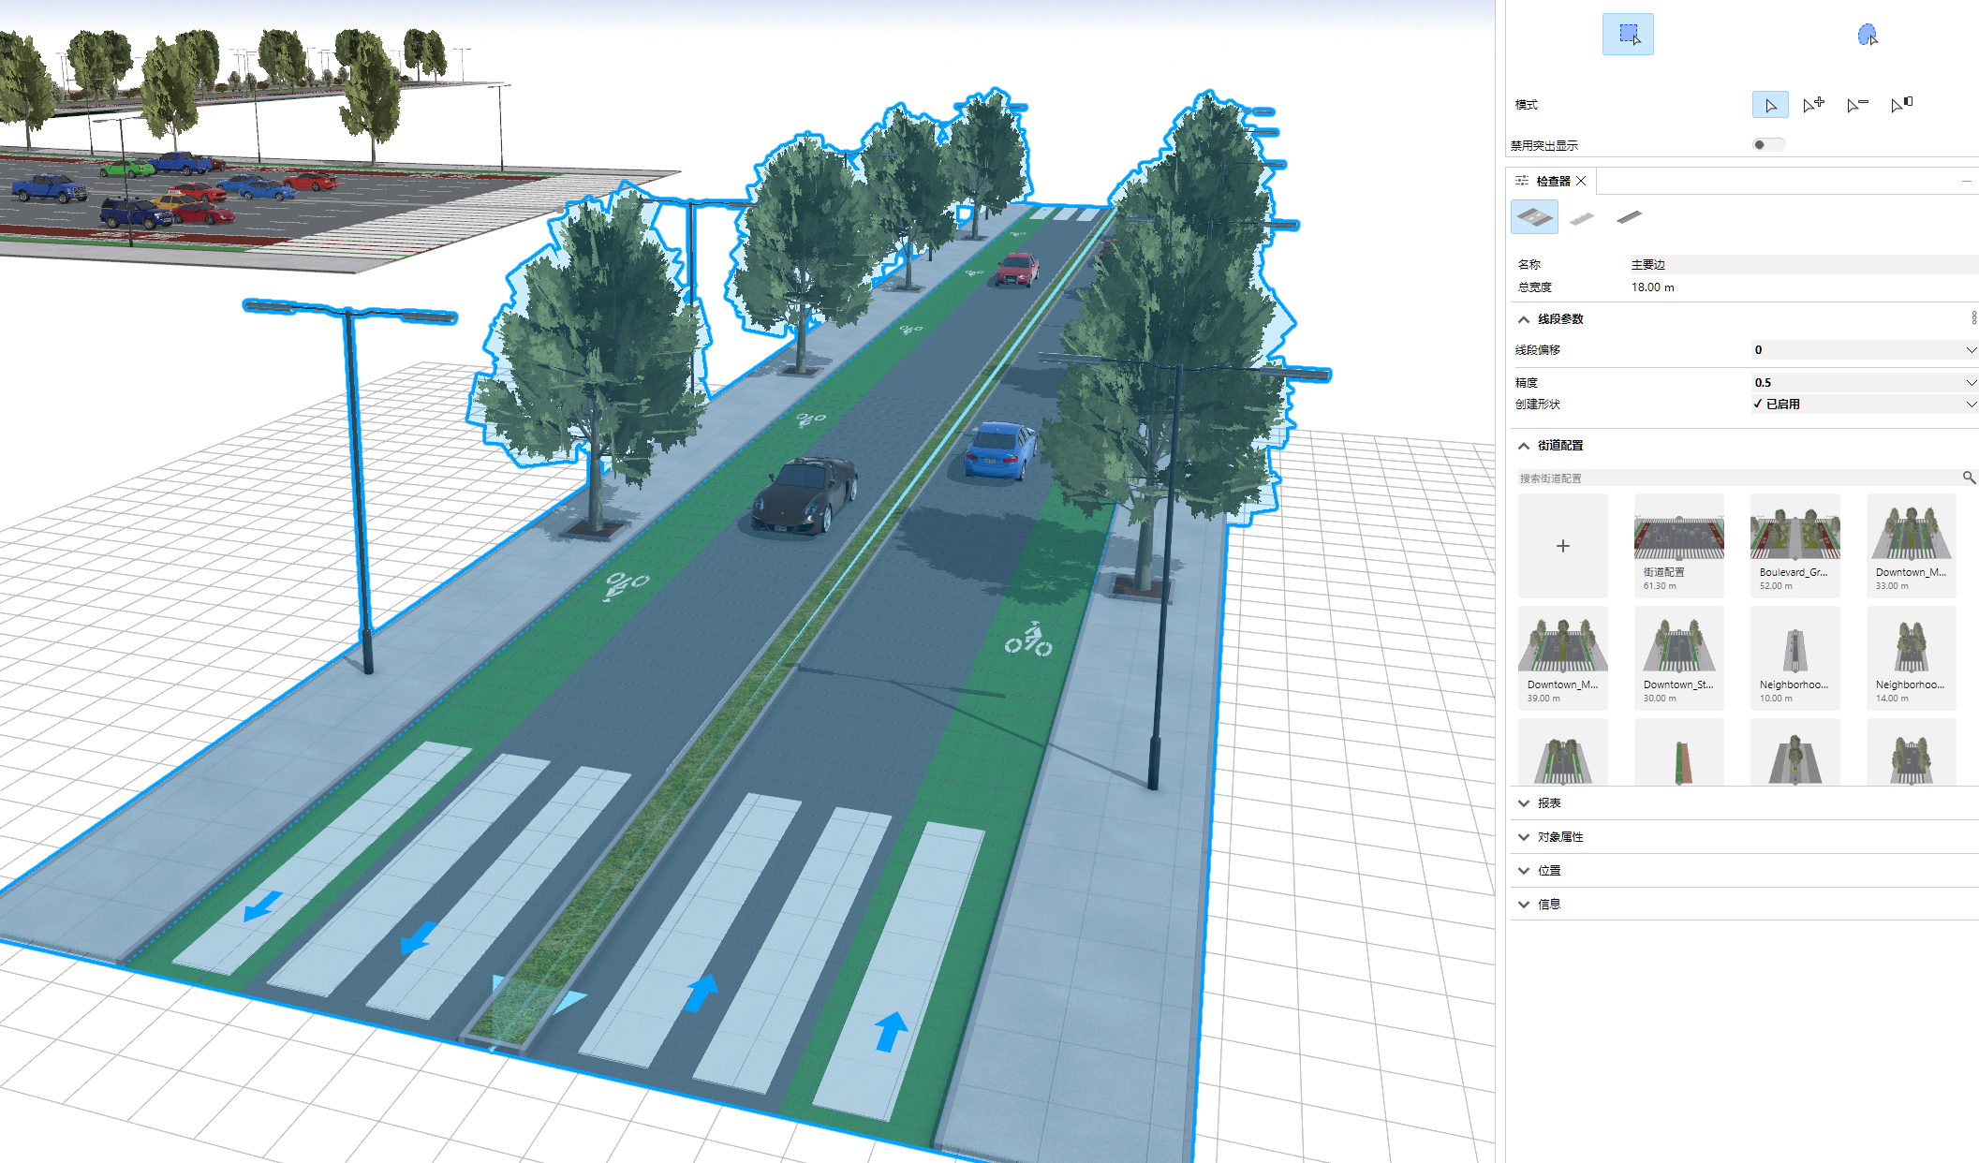Click the search magnifier in street configurations
The width and height of the screenshot is (1979, 1163).
coord(1969,478)
